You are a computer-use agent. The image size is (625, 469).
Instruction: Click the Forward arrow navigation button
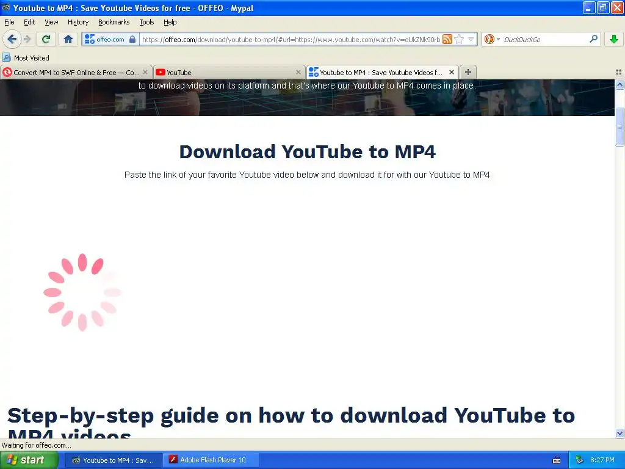coord(27,39)
